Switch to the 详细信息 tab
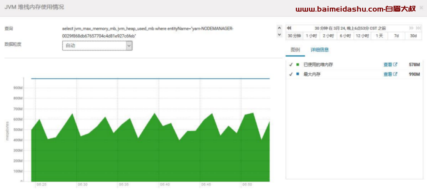Viewport: 427px width, 193px height. [320, 50]
